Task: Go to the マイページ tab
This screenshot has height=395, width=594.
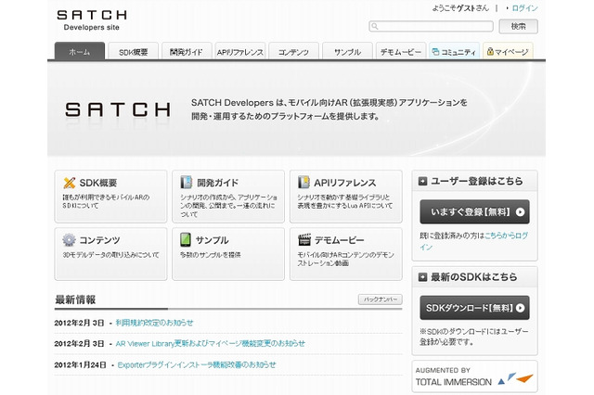Action: click(x=510, y=52)
